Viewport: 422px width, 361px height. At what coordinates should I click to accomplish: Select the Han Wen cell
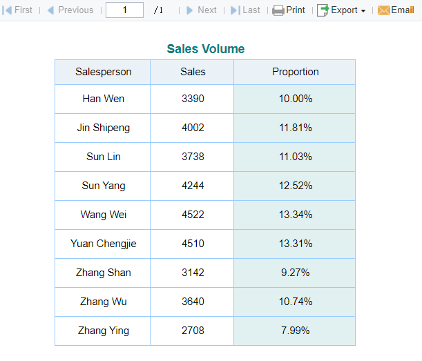tap(103, 99)
